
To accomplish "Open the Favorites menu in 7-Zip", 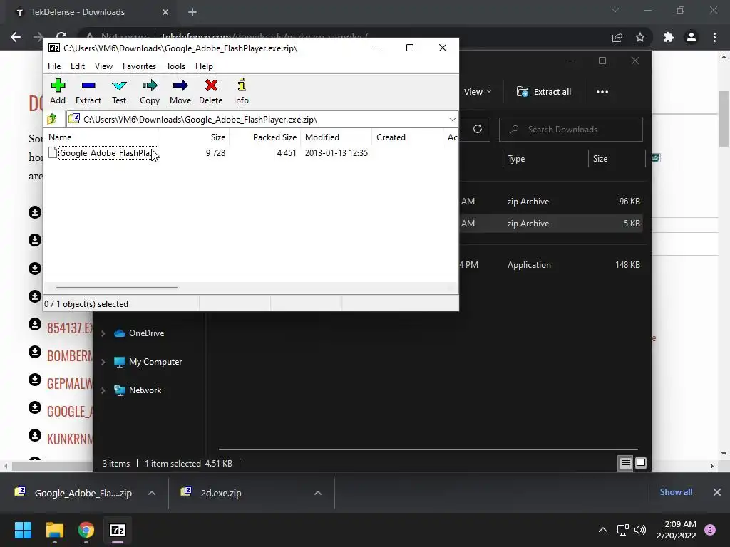I will tap(139, 66).
